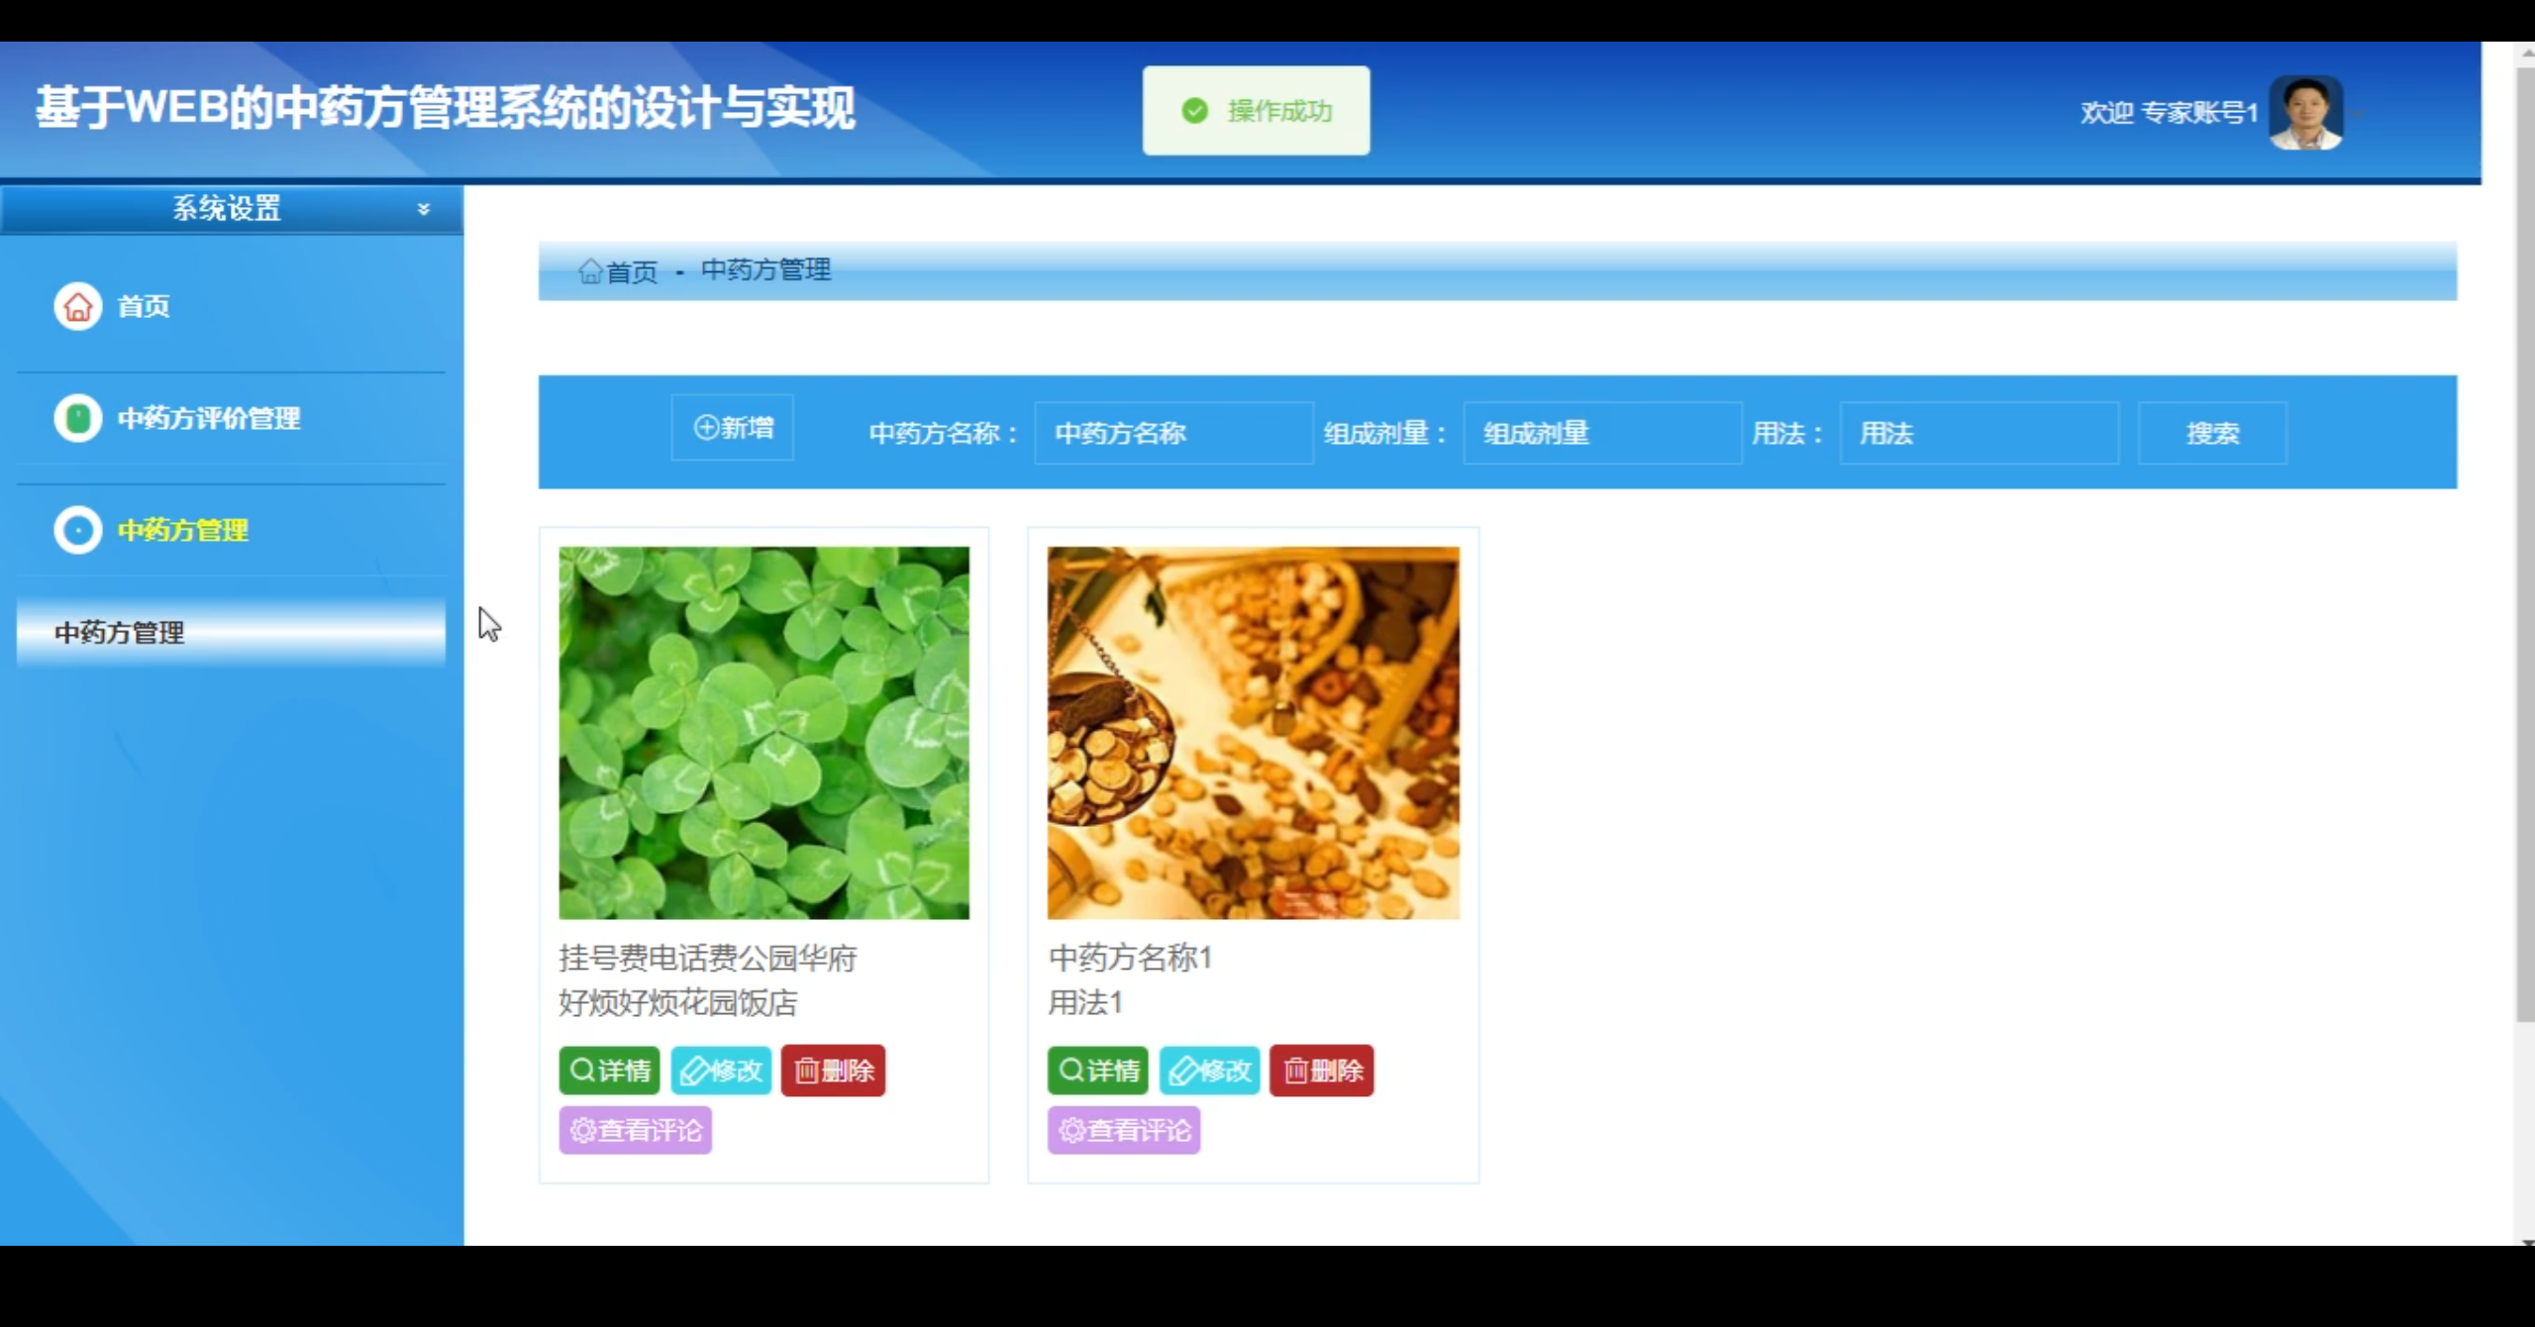
Task: Click the home icon in the breadcrumb
Action: (591, 271)
